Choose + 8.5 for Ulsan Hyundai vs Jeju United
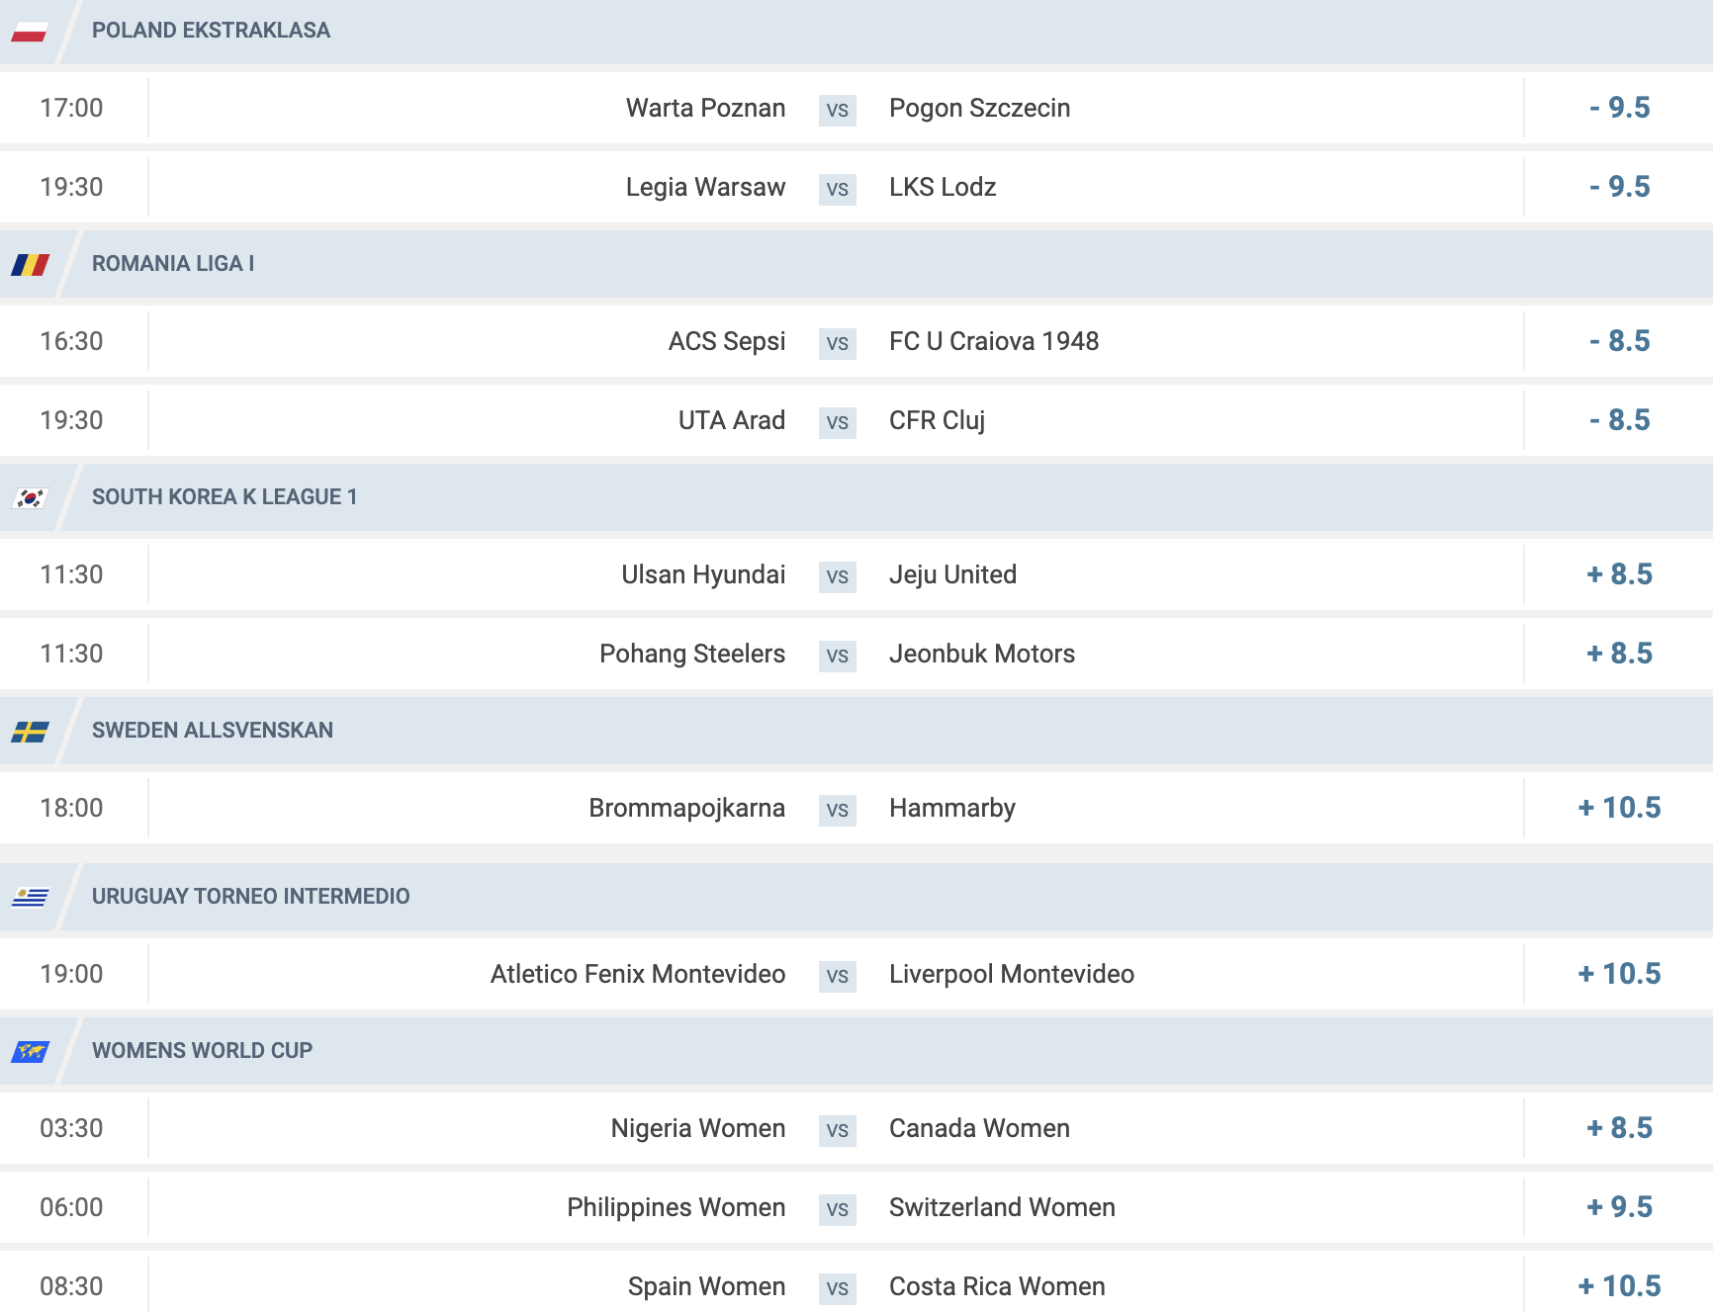The height and width of the screenshot is (1313, 1713). click(x=1619, y=574)
